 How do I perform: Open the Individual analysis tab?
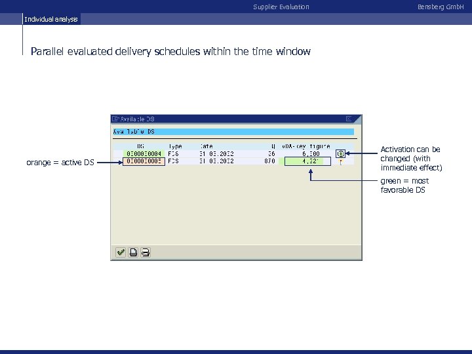tap(51, 19)
